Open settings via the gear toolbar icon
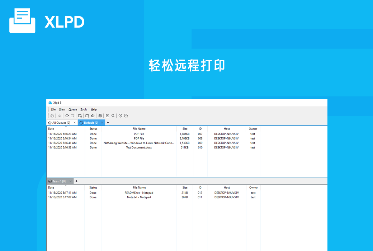Screen dimensions: 373x251 click(100, 115)
